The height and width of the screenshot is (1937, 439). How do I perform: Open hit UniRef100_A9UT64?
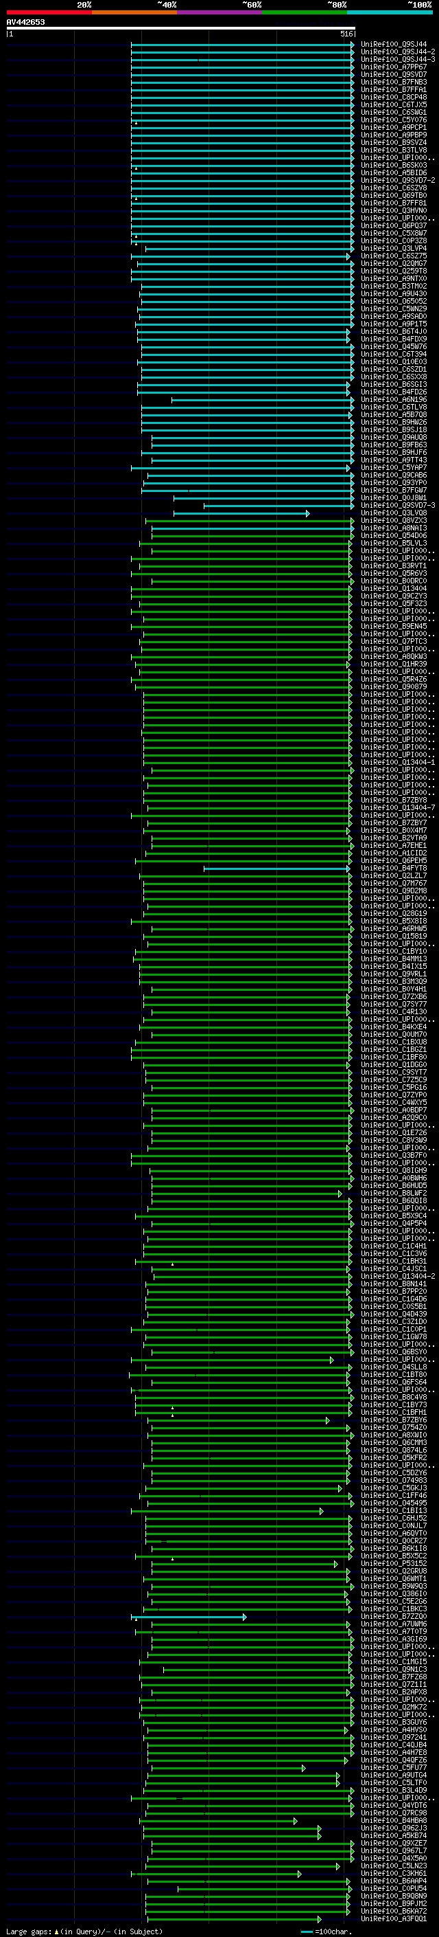point(393,1776)
